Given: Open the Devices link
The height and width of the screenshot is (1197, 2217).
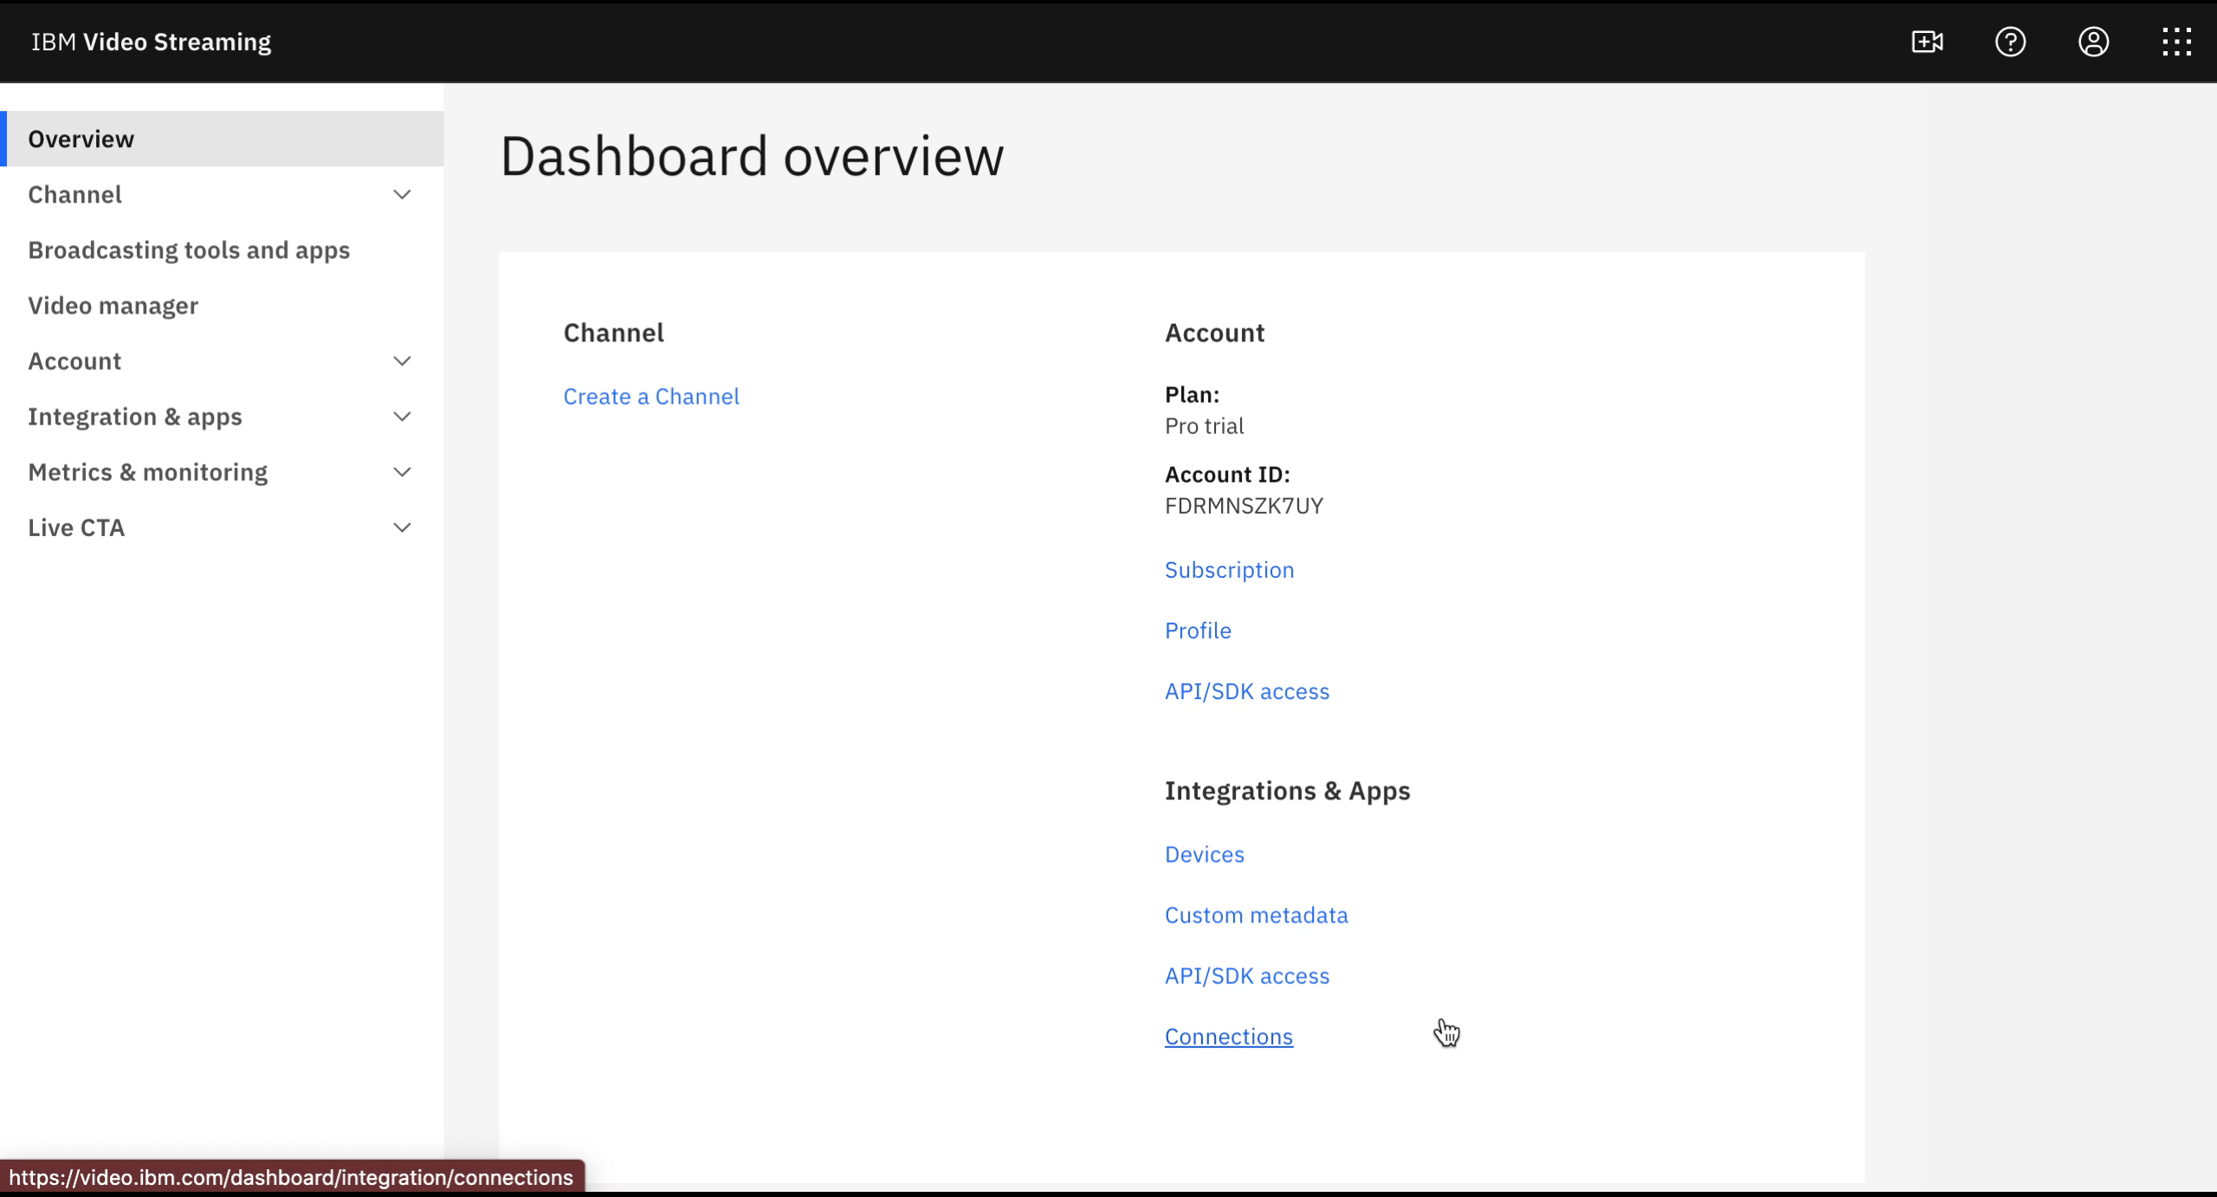Looking at the screenshot, I should click(1204, 855).
